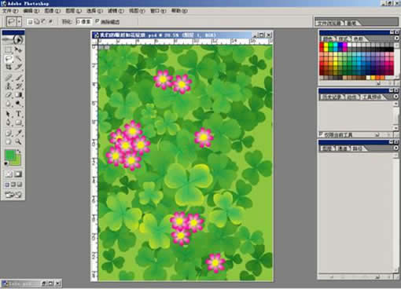The height and width of the screenshot is (289, 401).
Task: Open the Lasso tool preset picker arrow
Action: (x=19, y=21)
